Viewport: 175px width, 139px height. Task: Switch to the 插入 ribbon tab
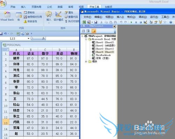pyautogui.click(x=23, y=7)
